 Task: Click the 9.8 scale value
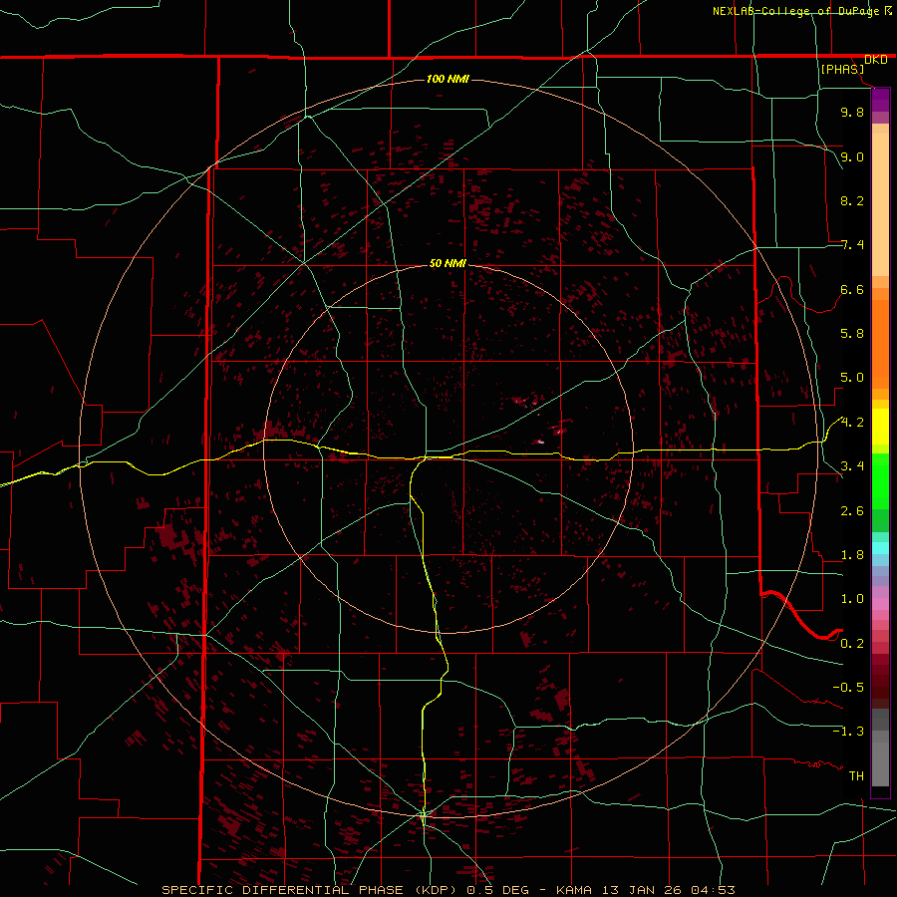(x=852, y=112)
